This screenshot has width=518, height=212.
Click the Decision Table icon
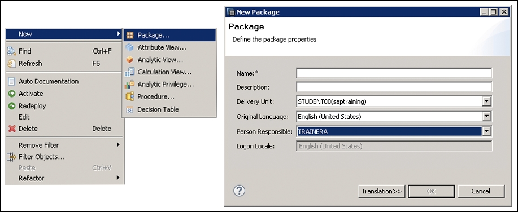pyautogui.click(x=130, y=110)
